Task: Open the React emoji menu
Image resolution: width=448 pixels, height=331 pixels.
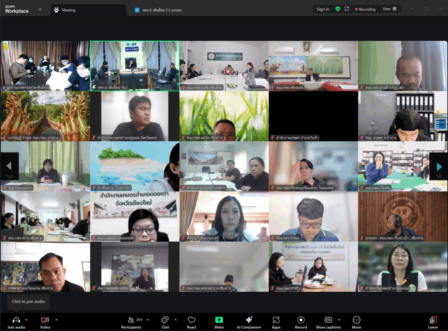Action: [191, 320]
